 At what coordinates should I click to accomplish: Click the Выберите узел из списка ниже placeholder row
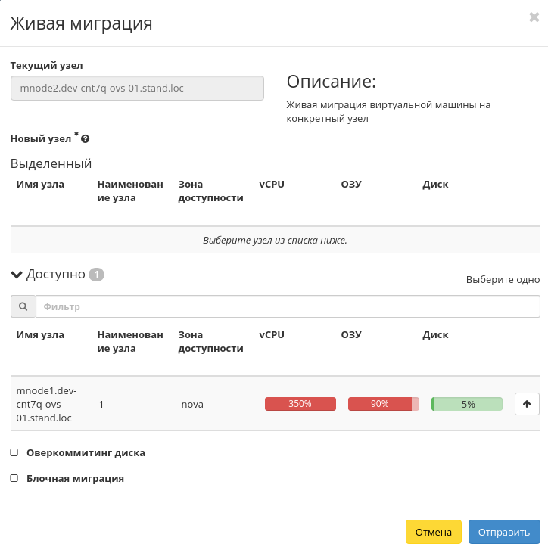(x=275, y=240)
